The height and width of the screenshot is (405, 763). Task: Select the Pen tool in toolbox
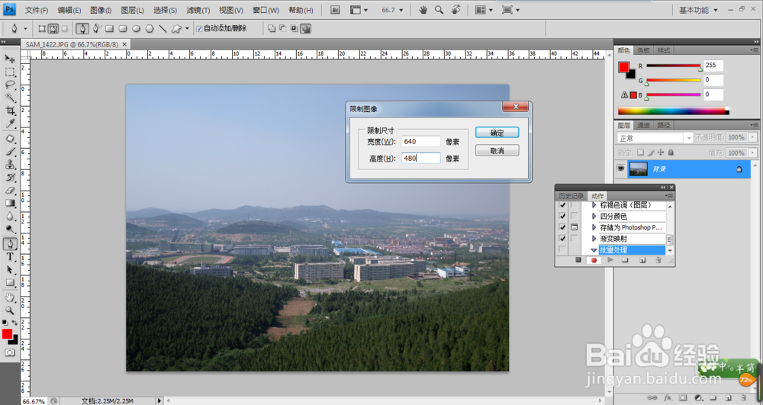(10, 243)
